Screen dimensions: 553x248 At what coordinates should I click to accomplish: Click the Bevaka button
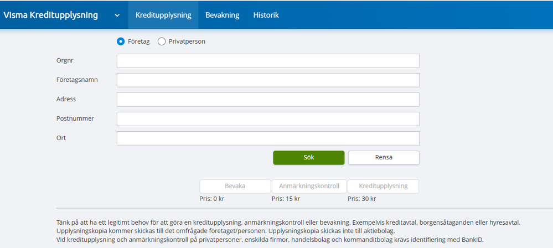click(x=235, y=186)
